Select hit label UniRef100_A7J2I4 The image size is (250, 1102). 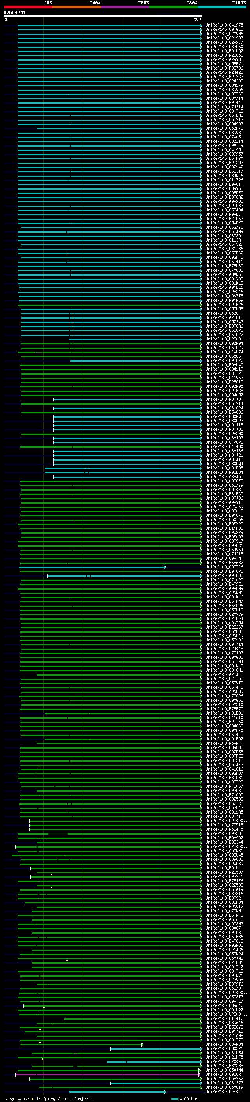coord(224,107)
